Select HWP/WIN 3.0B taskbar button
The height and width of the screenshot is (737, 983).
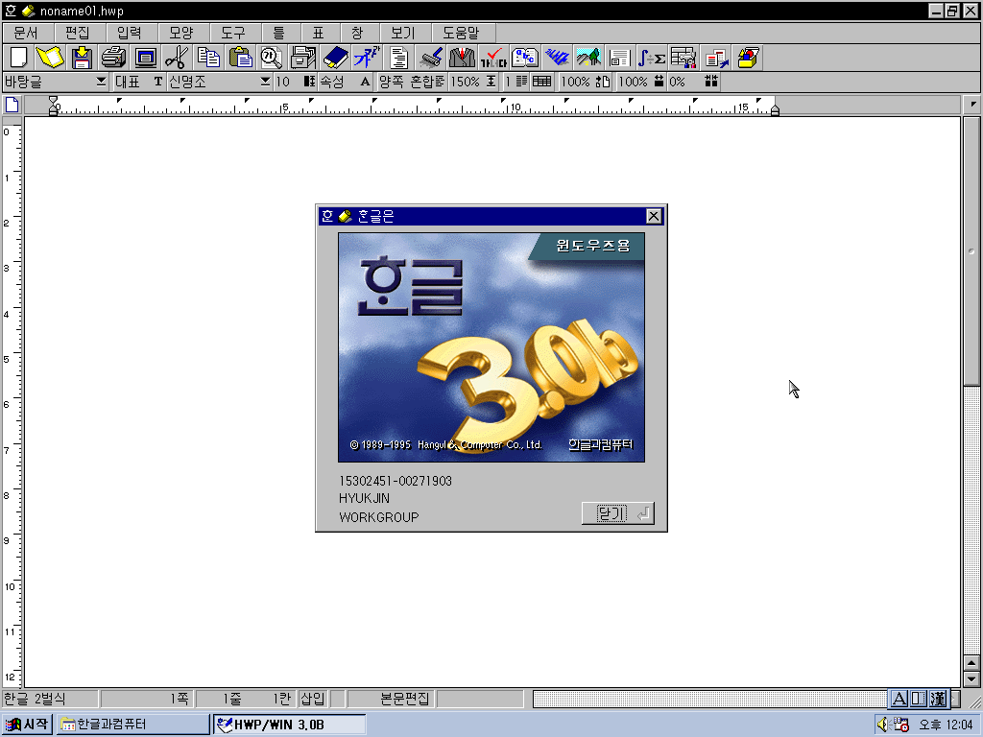point(290,725)
